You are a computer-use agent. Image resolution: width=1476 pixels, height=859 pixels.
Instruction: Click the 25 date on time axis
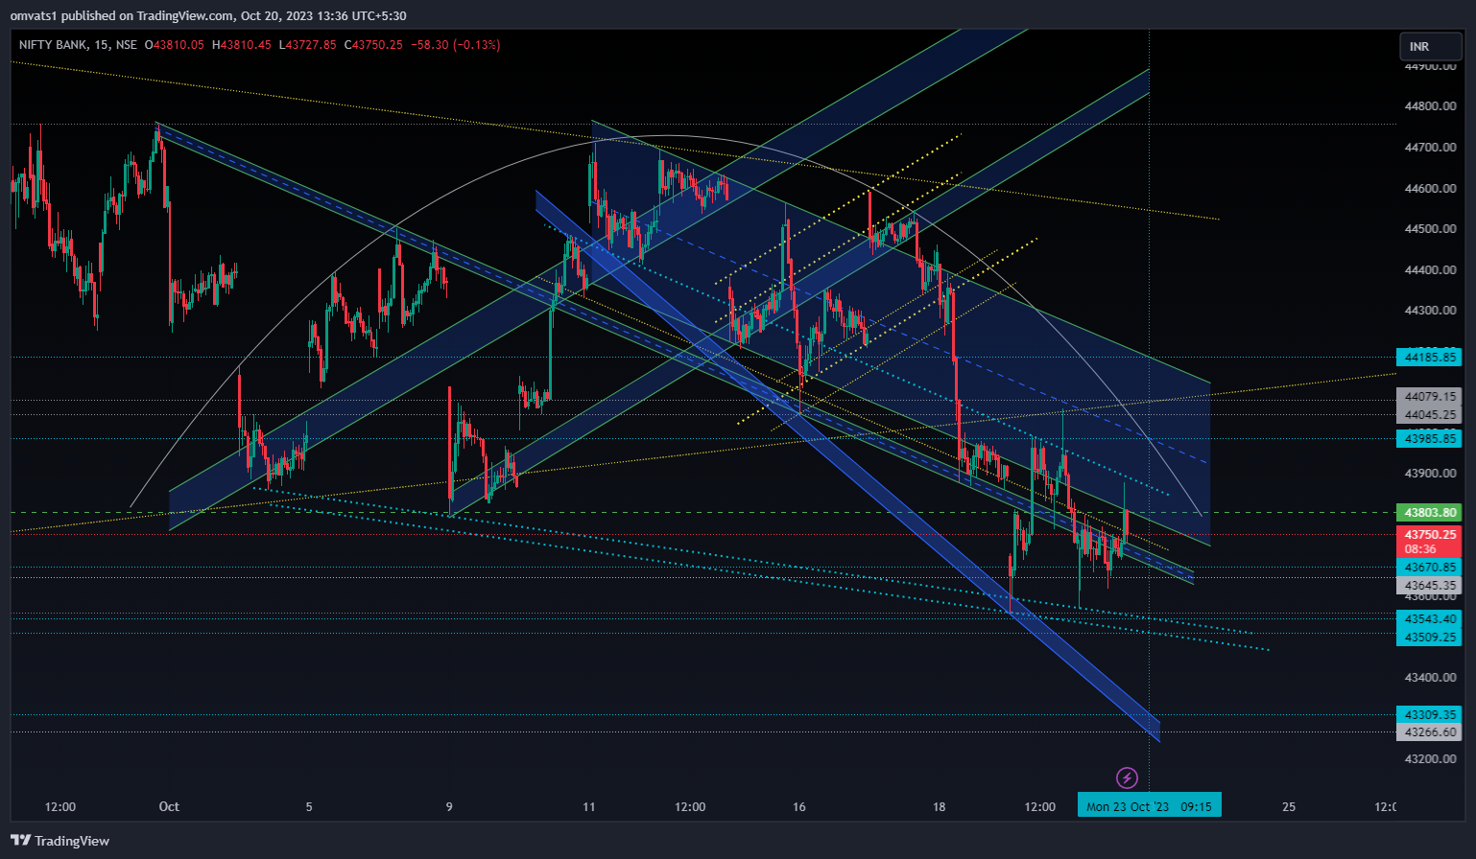click(x=1289, y=806)
